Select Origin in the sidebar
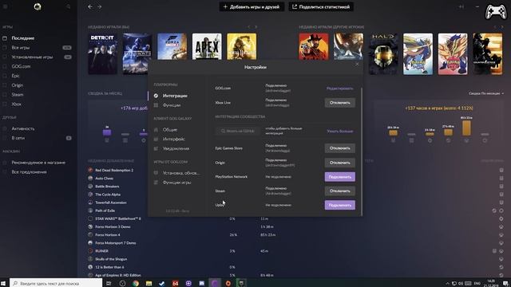 pyautogui.click(x=18, y=85)
